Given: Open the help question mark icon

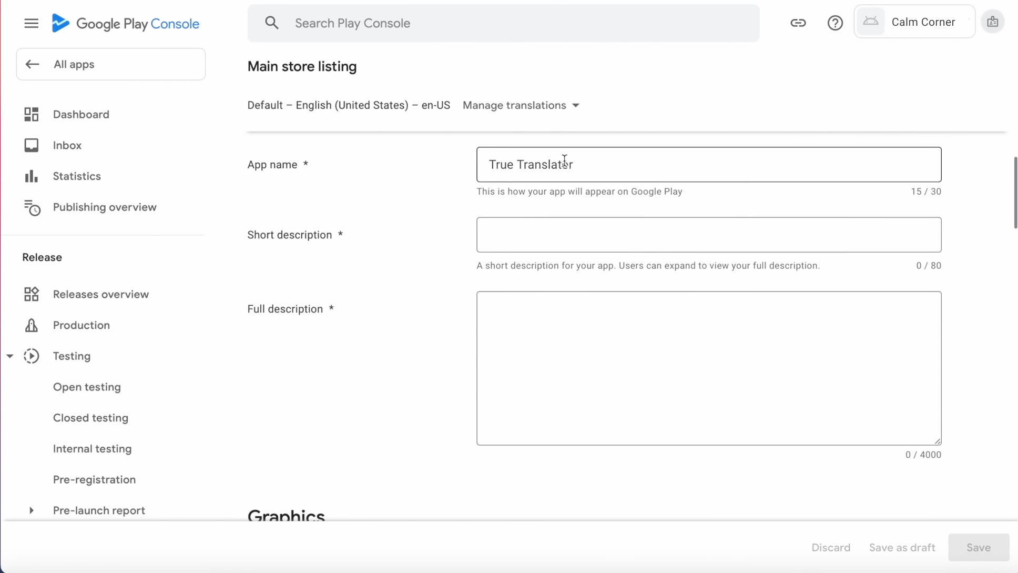Looking at the screenshot, I should pyautogui.click(x=834, y=23).
